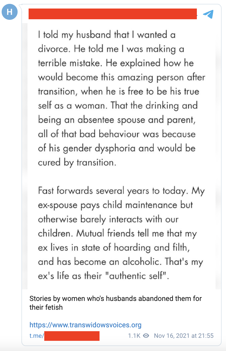Click the eye views icon

pyautogui.click(x=146, y=336)
